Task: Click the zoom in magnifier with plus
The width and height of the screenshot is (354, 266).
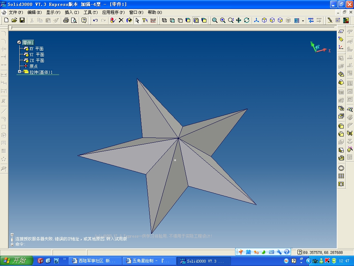Action: 223,20
